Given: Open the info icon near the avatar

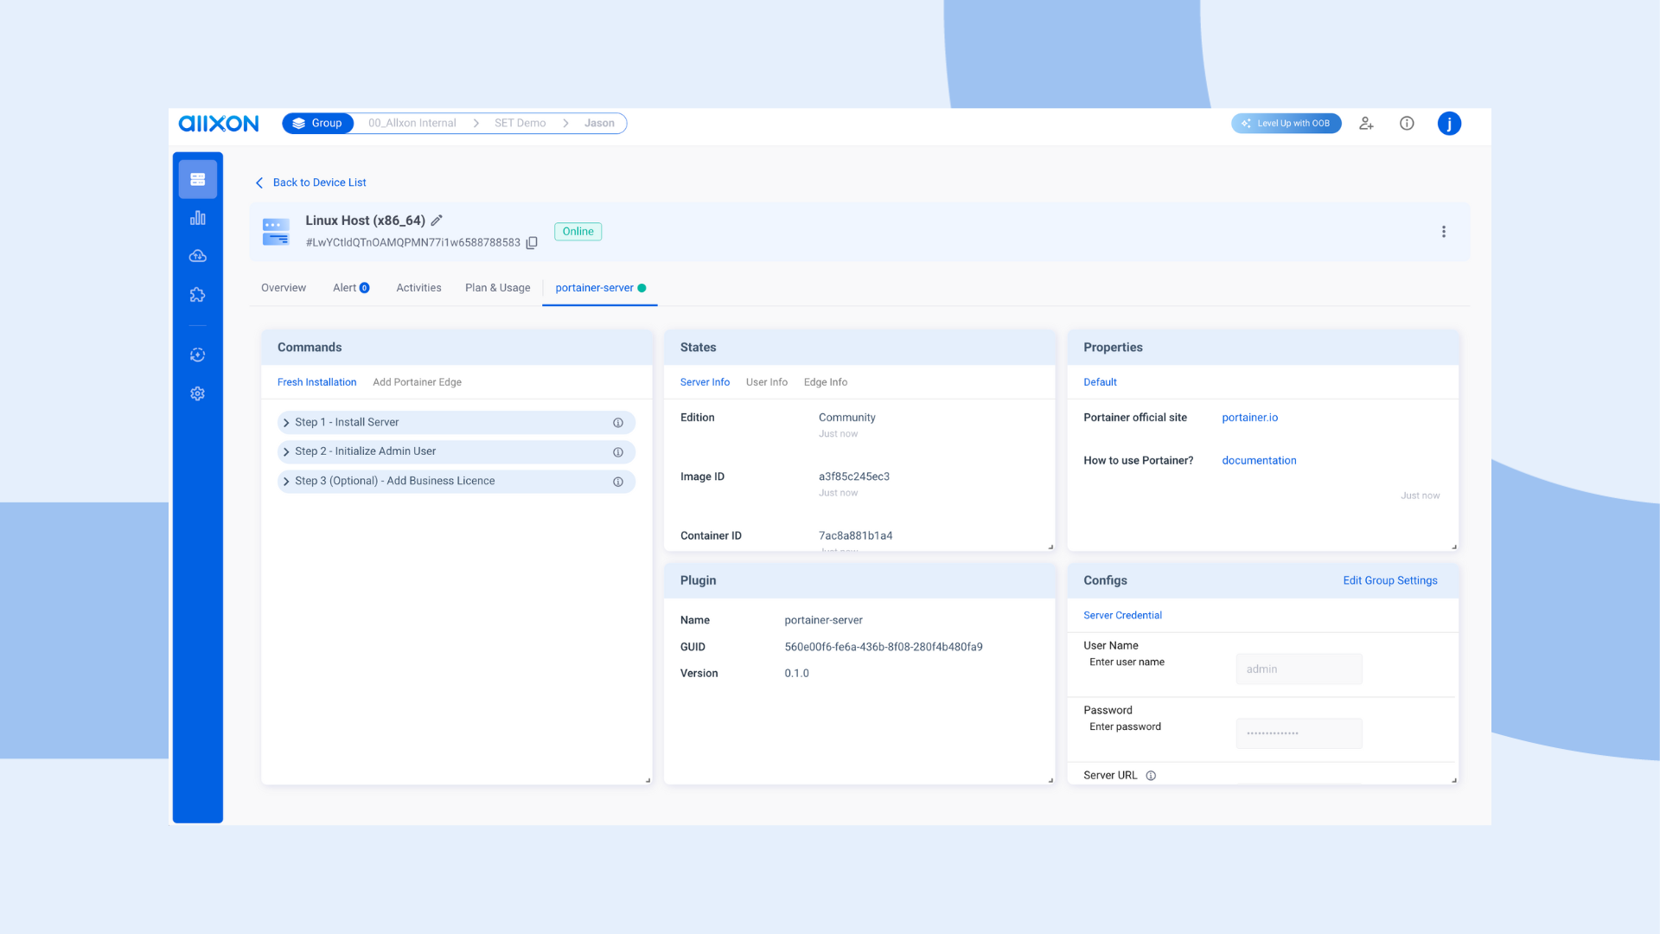Looking at the screenshot, I should (x=1407, y=123).
